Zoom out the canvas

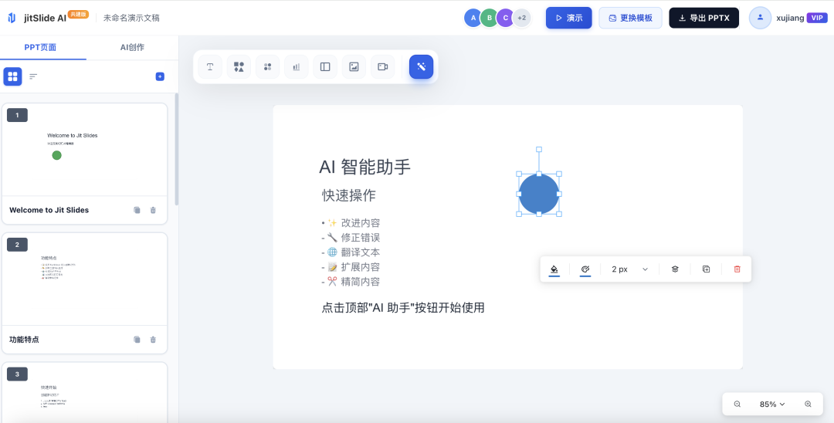(737, 404)
